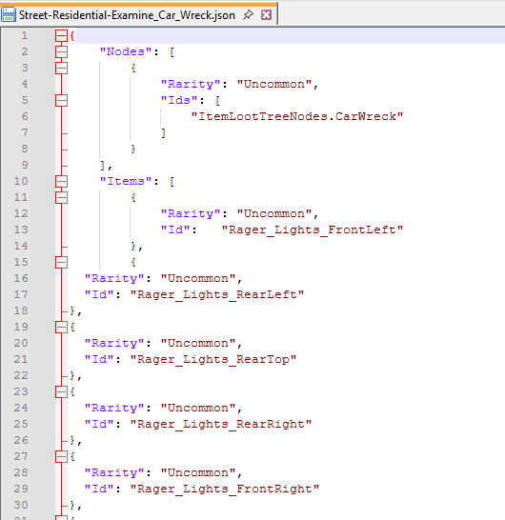Click line number 17 in the margin

click(x=21, y=294)
